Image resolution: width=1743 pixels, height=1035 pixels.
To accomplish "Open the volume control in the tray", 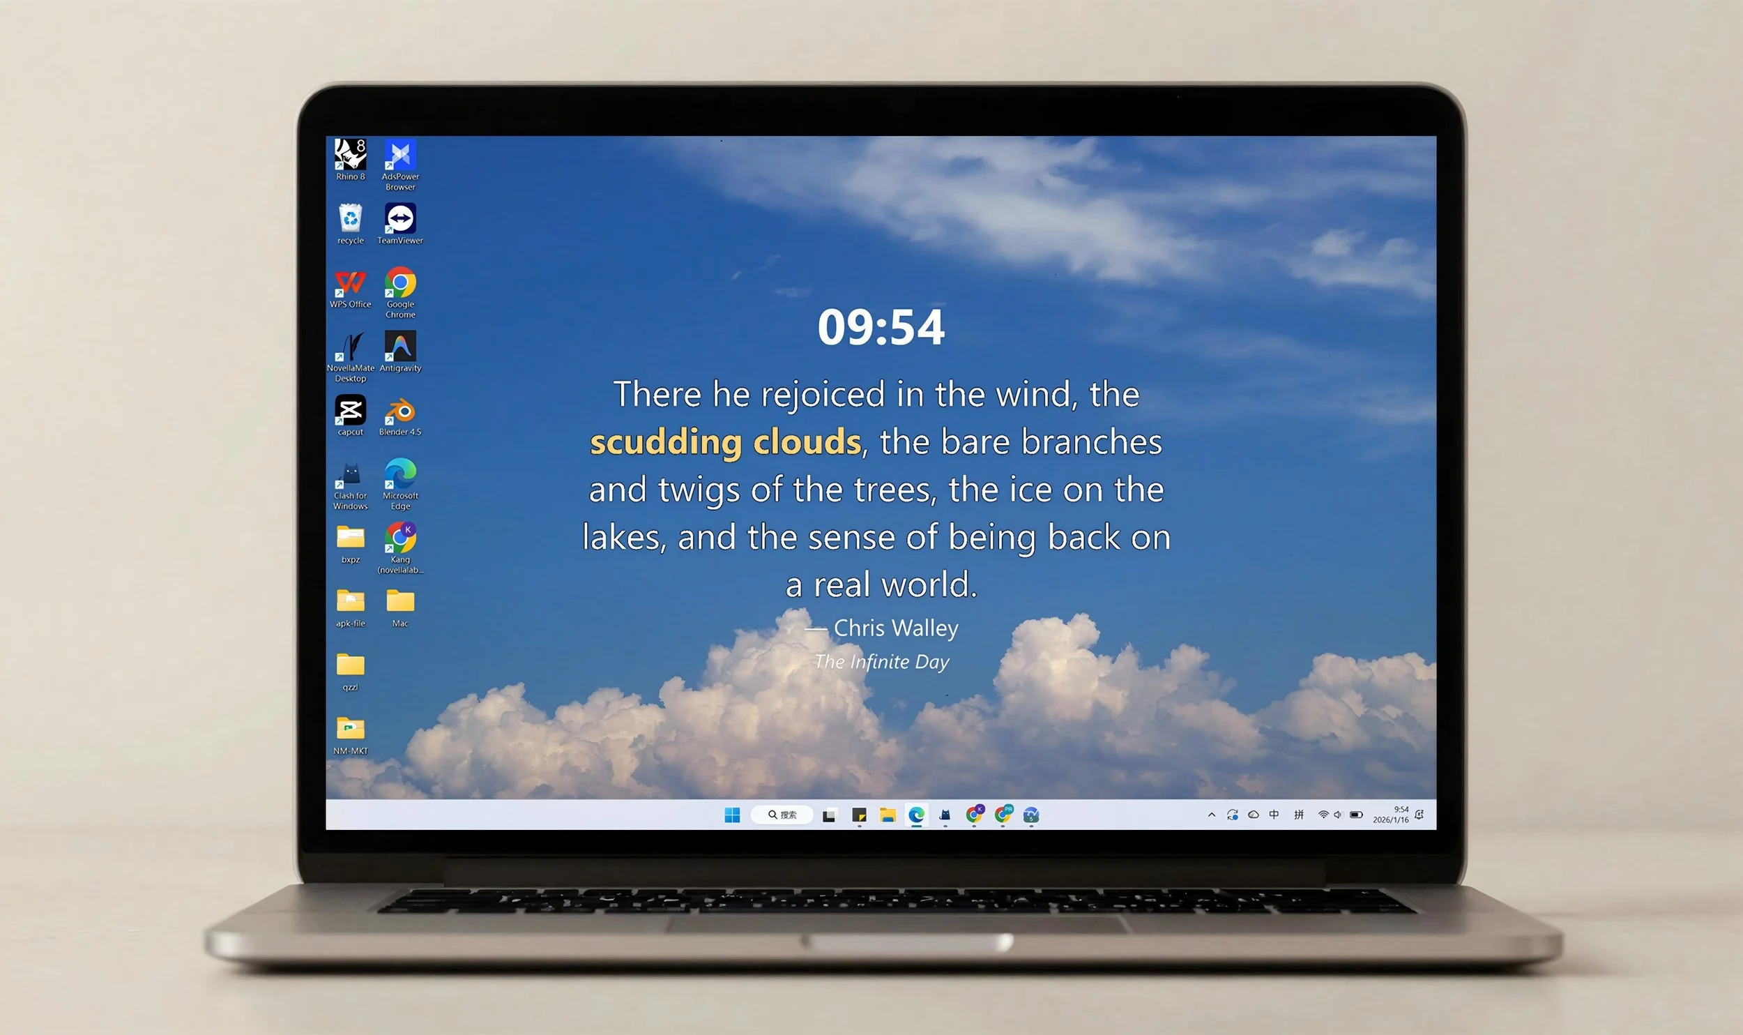I will coord(1337,814).
